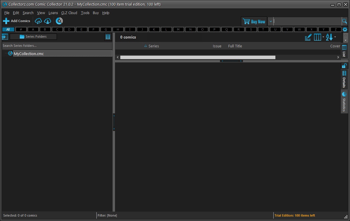350x221 pixels.
Task: Toggle the details panel lock icon
Action: pos(344,65)
